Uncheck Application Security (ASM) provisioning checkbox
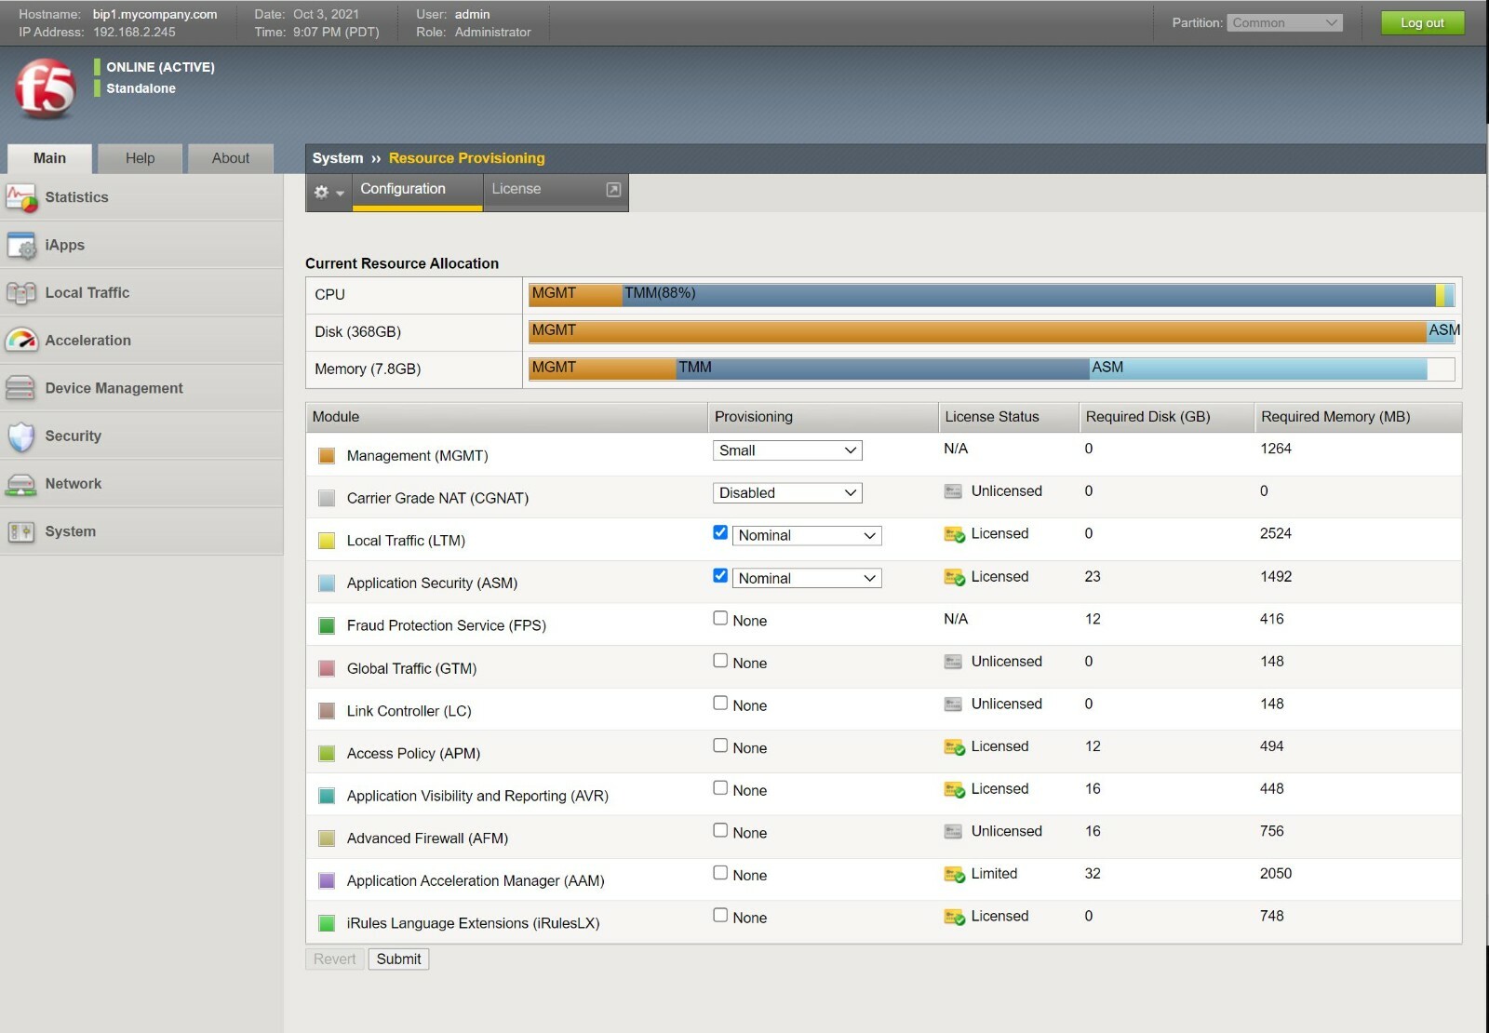 pos(720,575)
